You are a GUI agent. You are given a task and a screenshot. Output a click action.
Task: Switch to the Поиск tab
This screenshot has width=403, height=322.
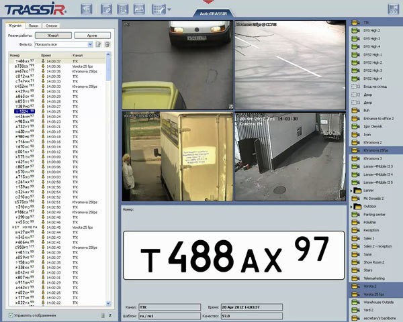(x=34, y=25)
